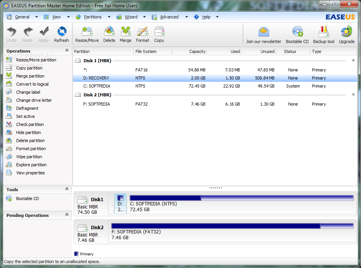Screen dimensions: 361x268
Task: Open Partitions menu dropdown arrow
Action: coord(109,17)
